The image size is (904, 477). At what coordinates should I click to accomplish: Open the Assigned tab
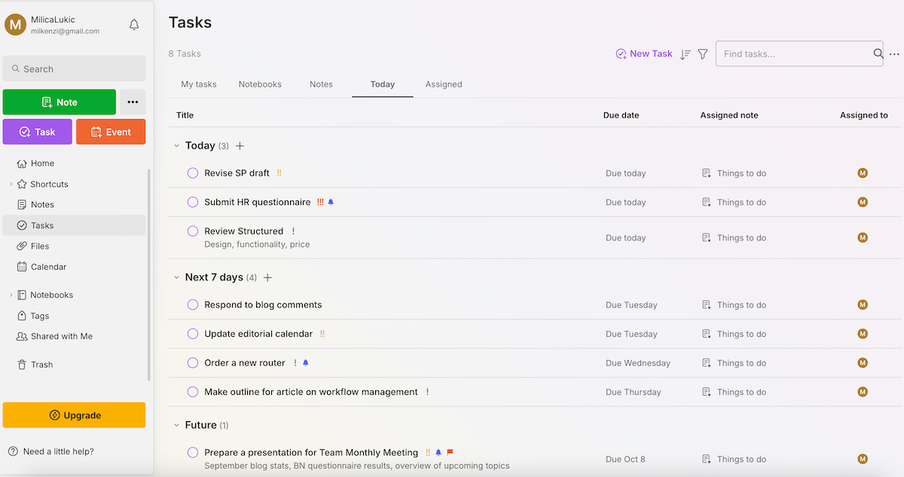point(444,84)
